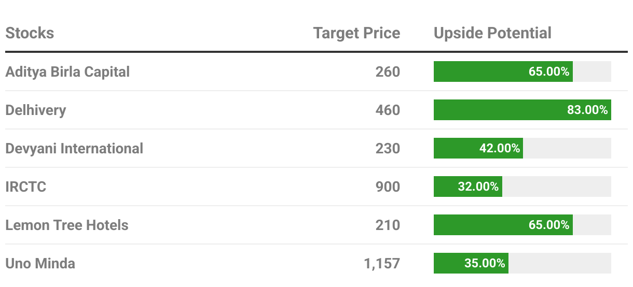Image resolution: width=633 pixels, height=287 pixels.
Task: Click the target price 460 for Delhivery
Action: click(x=388, y=110)
